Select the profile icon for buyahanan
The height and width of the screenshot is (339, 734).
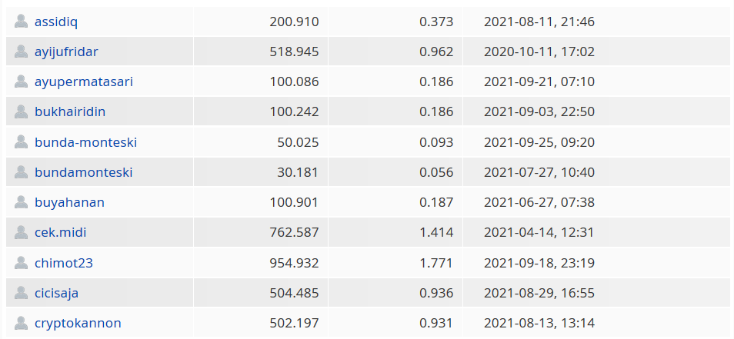21,202
